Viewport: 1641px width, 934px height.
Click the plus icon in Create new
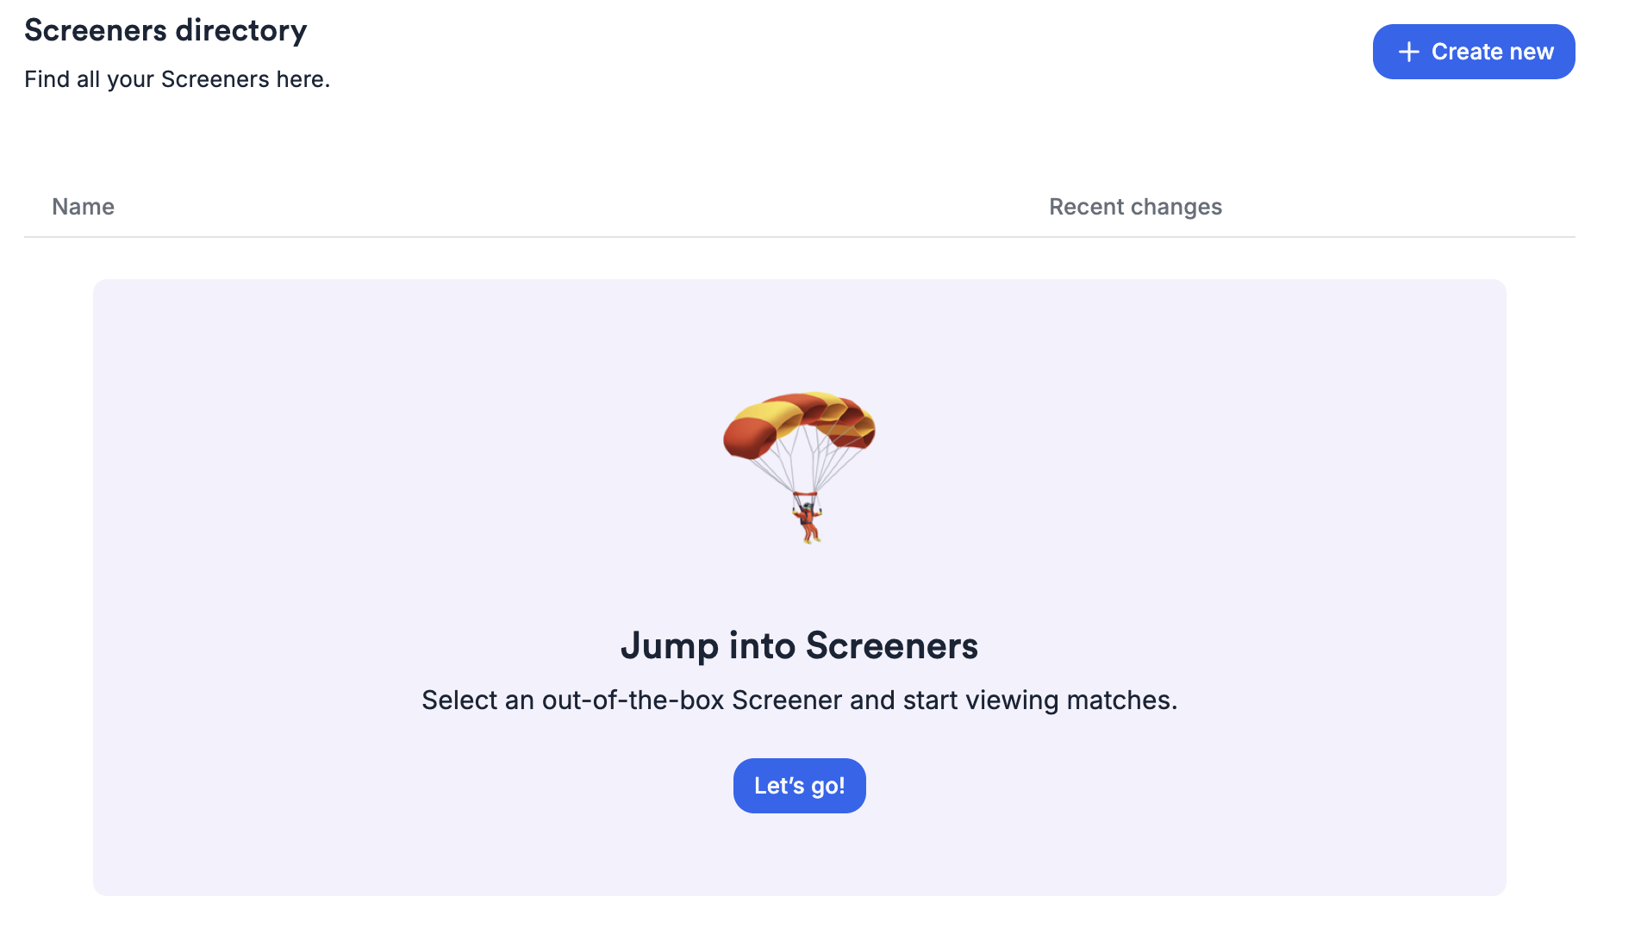click(x=1408, y=52)
